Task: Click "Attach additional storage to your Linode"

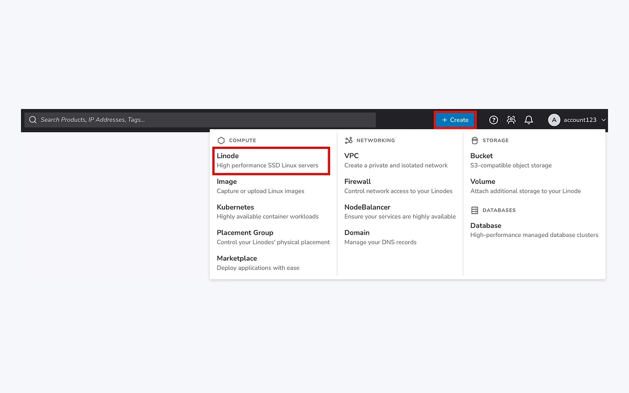Action: pos(526,191)
